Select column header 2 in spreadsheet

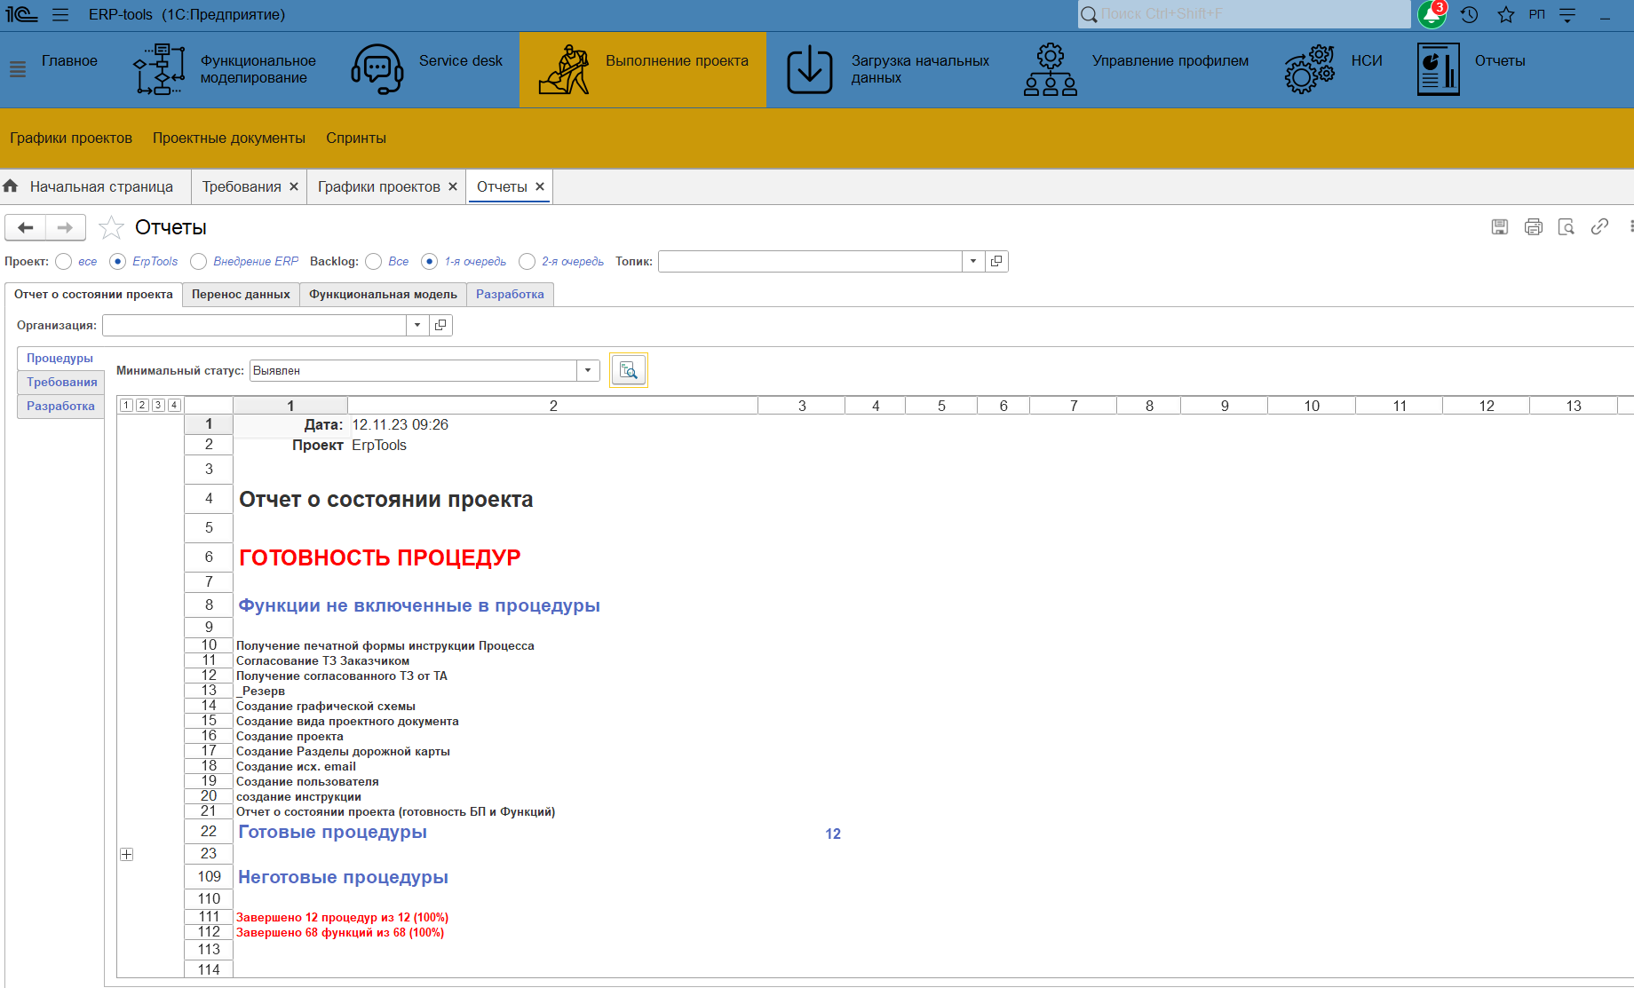tap(553, 406)
